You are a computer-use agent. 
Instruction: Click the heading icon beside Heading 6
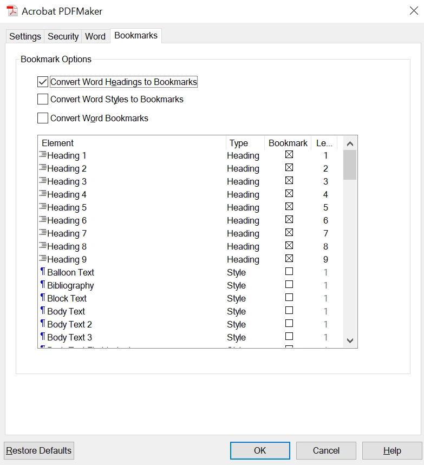coord(43,220)
